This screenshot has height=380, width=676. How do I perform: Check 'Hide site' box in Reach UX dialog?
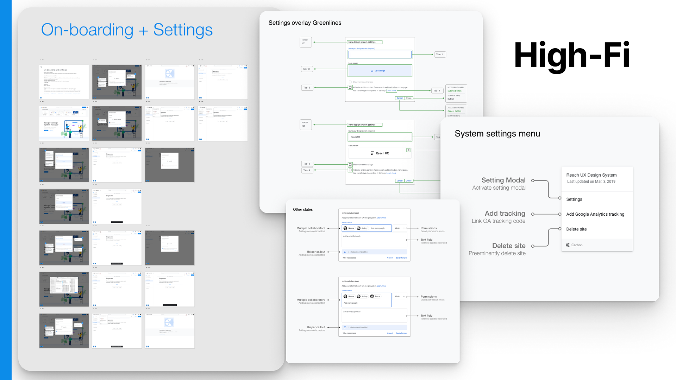click(x=350, y=170)
